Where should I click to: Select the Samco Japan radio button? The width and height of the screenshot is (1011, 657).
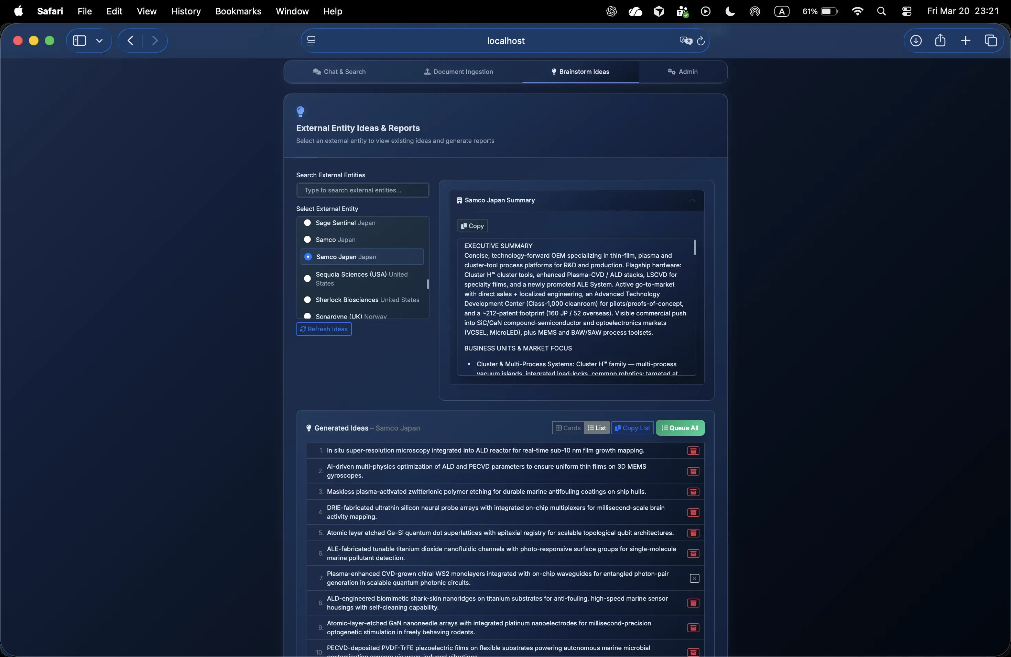point(307,240)
